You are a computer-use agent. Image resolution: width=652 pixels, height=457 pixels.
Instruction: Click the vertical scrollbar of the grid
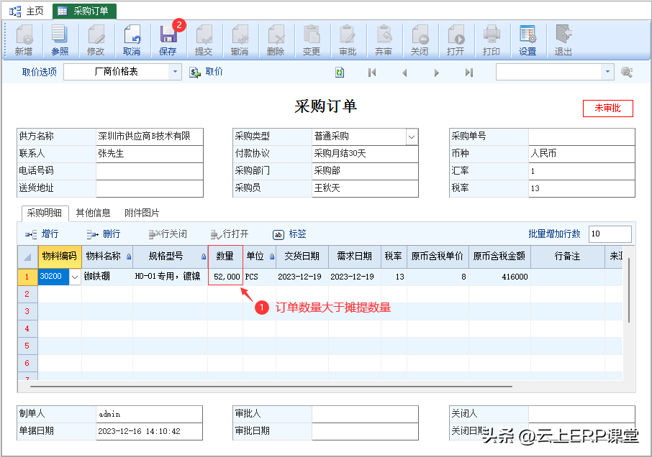(x=629, y=290)
